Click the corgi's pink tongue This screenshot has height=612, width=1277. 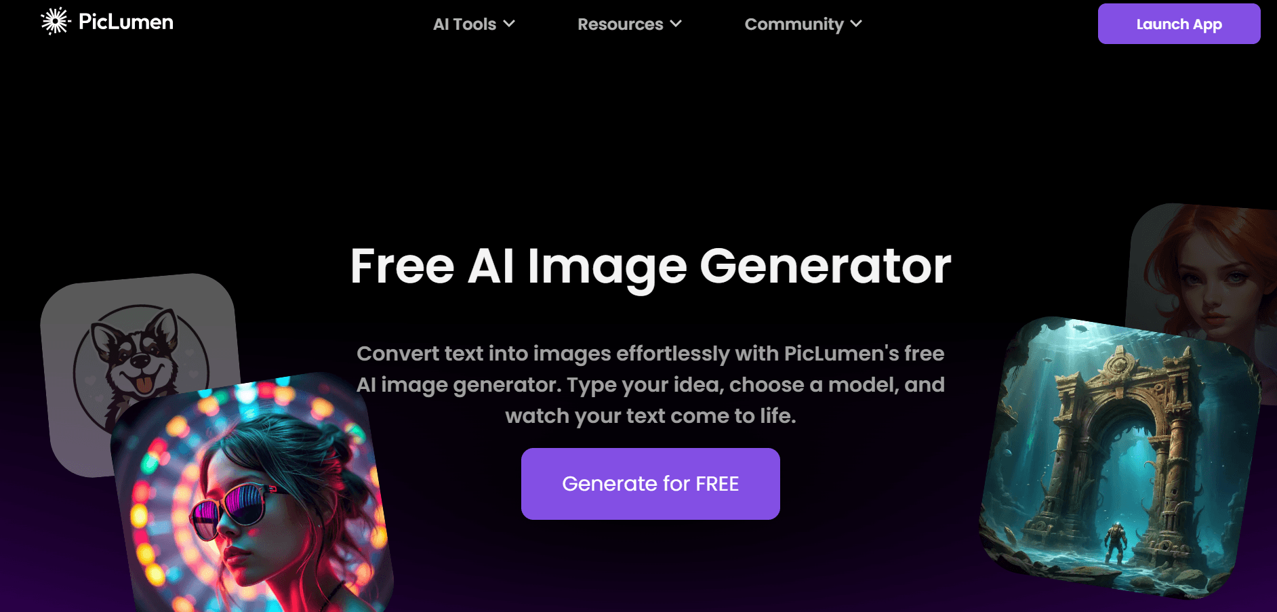(x=144, y=386)
